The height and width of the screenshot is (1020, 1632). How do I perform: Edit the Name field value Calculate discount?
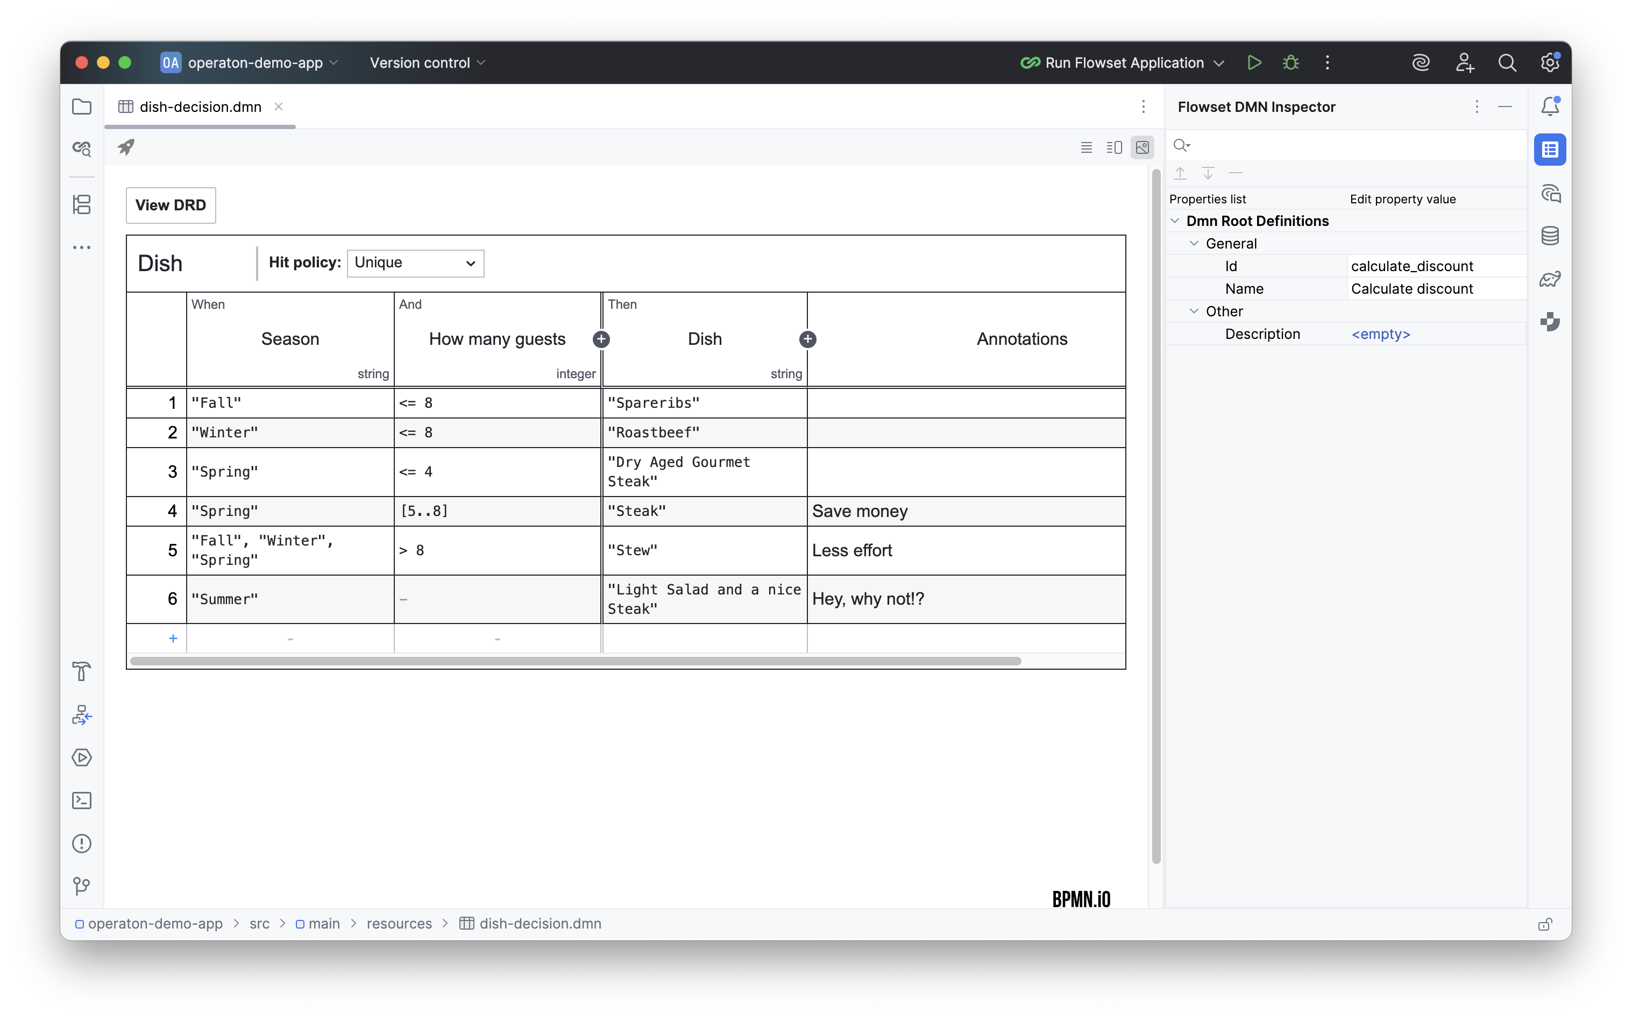coord(1412,289)
